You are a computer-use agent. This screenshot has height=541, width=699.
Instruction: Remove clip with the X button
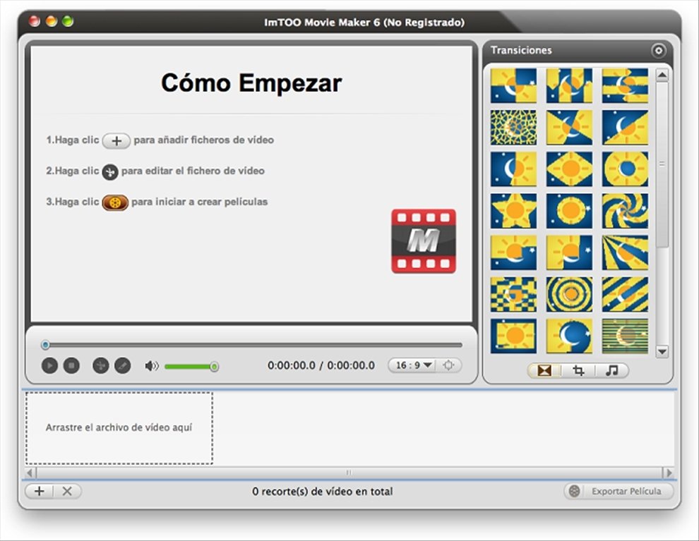pos(67,491)
